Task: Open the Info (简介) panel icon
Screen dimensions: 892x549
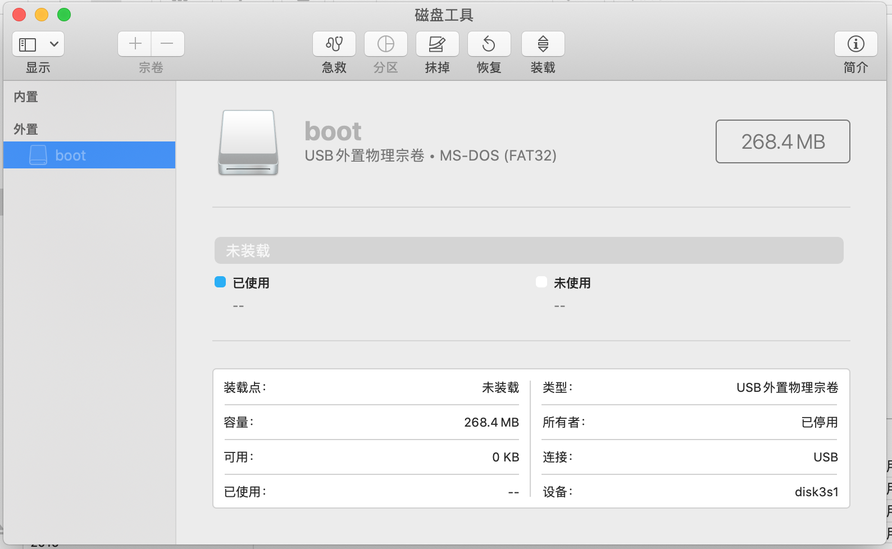Action: 855,44
